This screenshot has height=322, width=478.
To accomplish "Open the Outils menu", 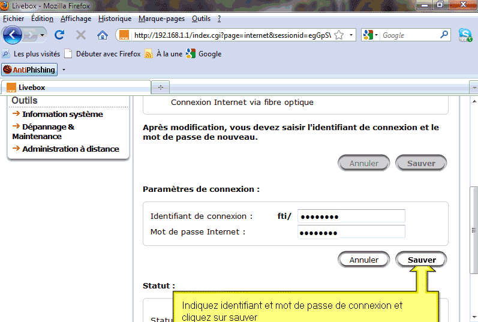I will click(201, 19).
